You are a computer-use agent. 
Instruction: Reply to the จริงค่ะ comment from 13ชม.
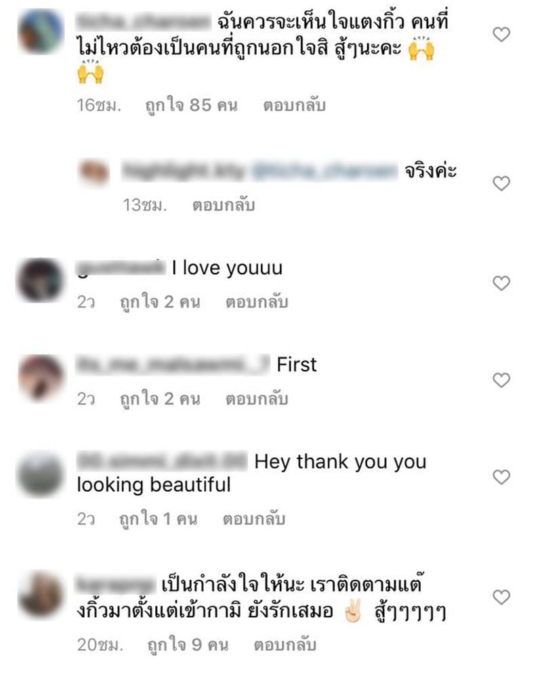click(224, 205)
